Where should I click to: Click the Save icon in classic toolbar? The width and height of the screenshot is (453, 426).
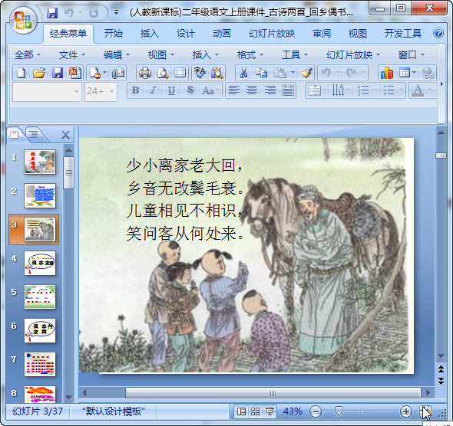tap(58, 73)
